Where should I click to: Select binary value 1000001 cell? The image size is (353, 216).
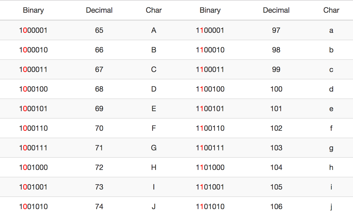33,30
